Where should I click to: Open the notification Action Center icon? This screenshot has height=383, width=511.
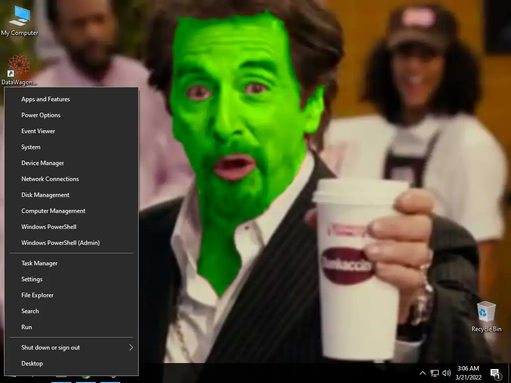[495, 373]
